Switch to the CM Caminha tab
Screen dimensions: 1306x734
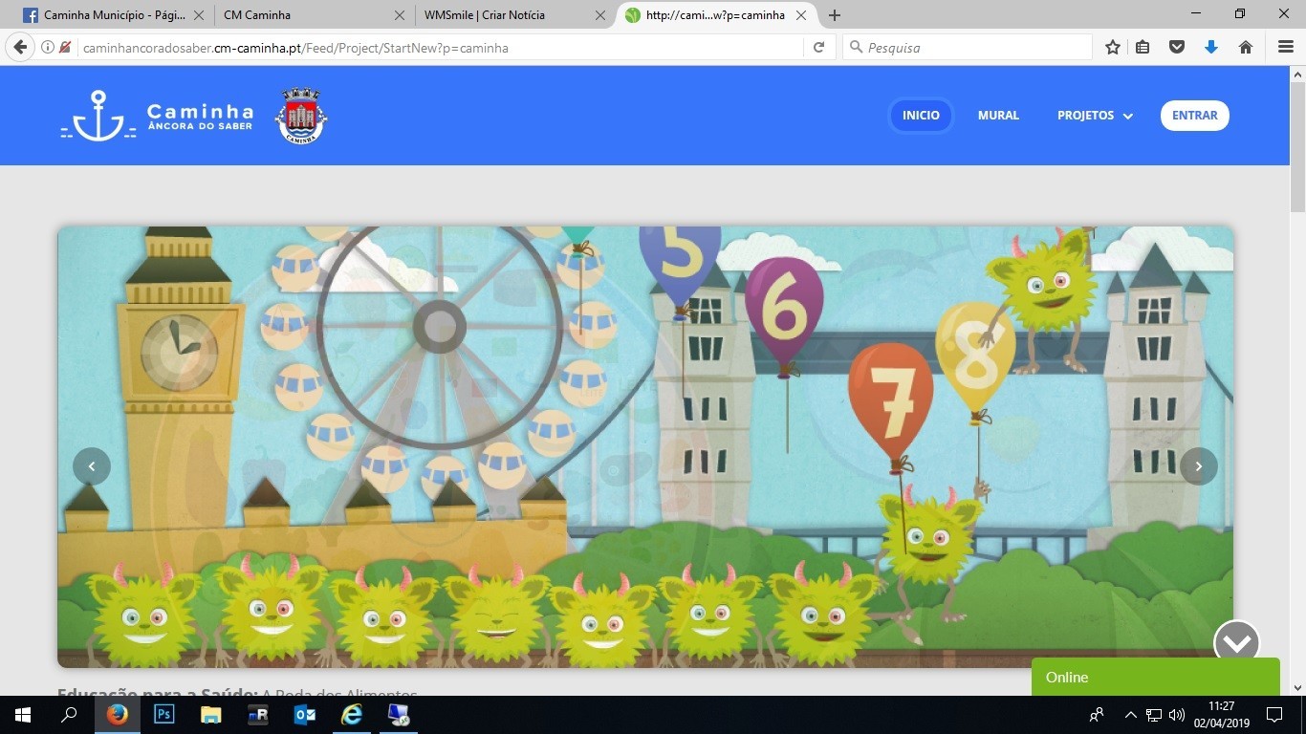pyautogui.click(x=306, y=15)
